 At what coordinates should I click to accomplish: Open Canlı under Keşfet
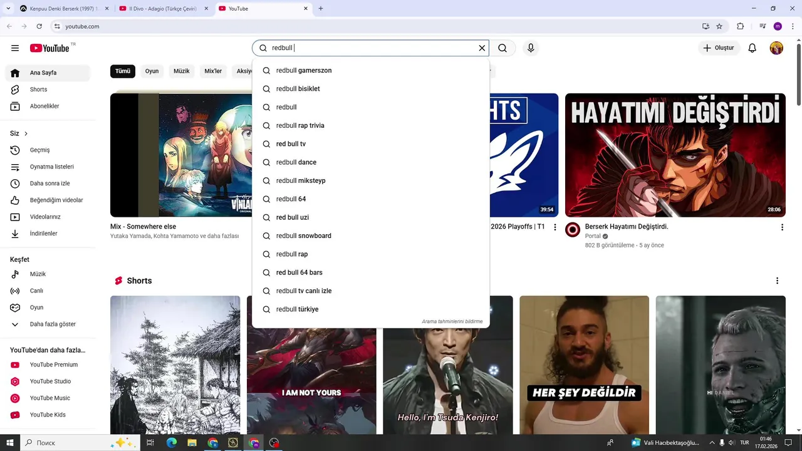tap(48, 291)
